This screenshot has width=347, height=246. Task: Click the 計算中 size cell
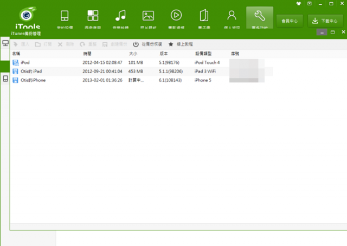pos(136,80)
